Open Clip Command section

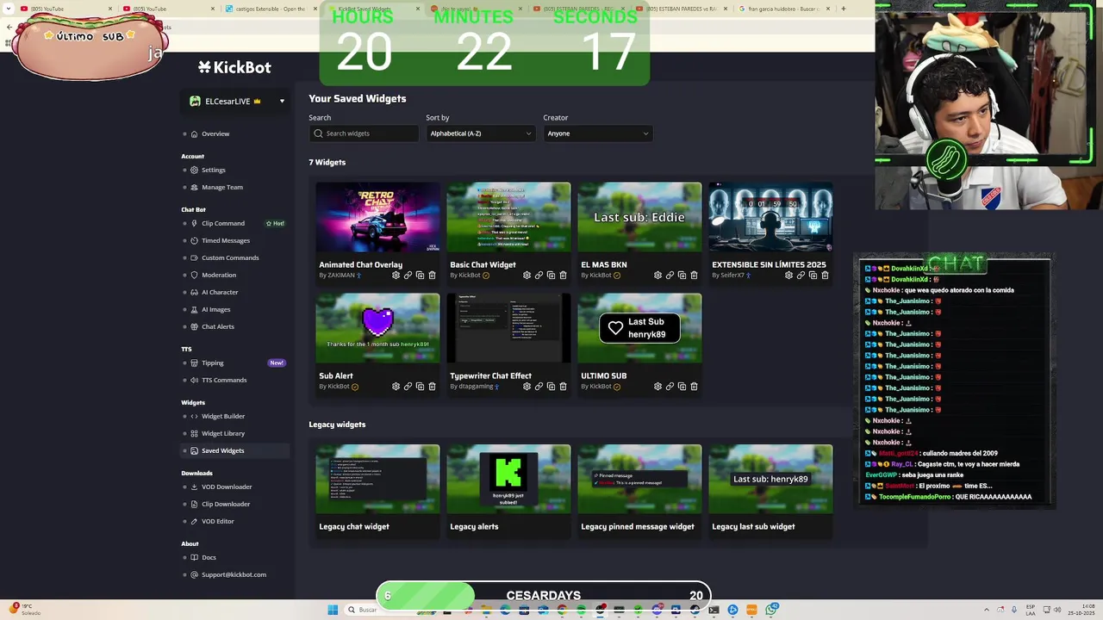(223, 224)
